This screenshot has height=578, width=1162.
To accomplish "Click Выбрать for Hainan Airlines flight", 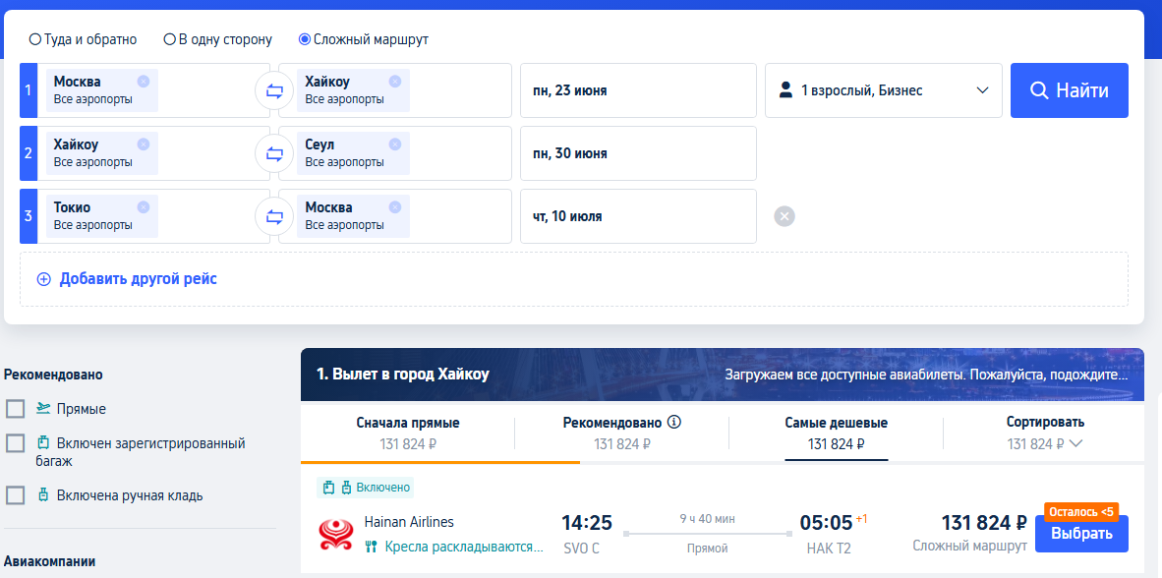I will (x=1081, y=534).
